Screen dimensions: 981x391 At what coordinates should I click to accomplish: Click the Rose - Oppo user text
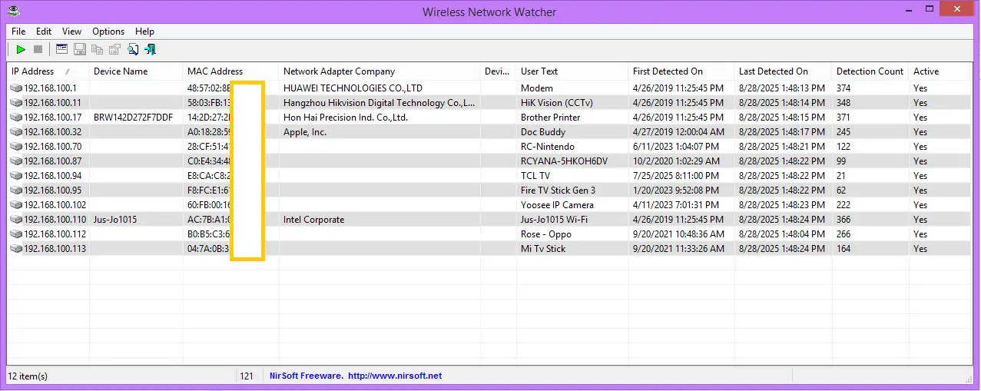[546, 234]
